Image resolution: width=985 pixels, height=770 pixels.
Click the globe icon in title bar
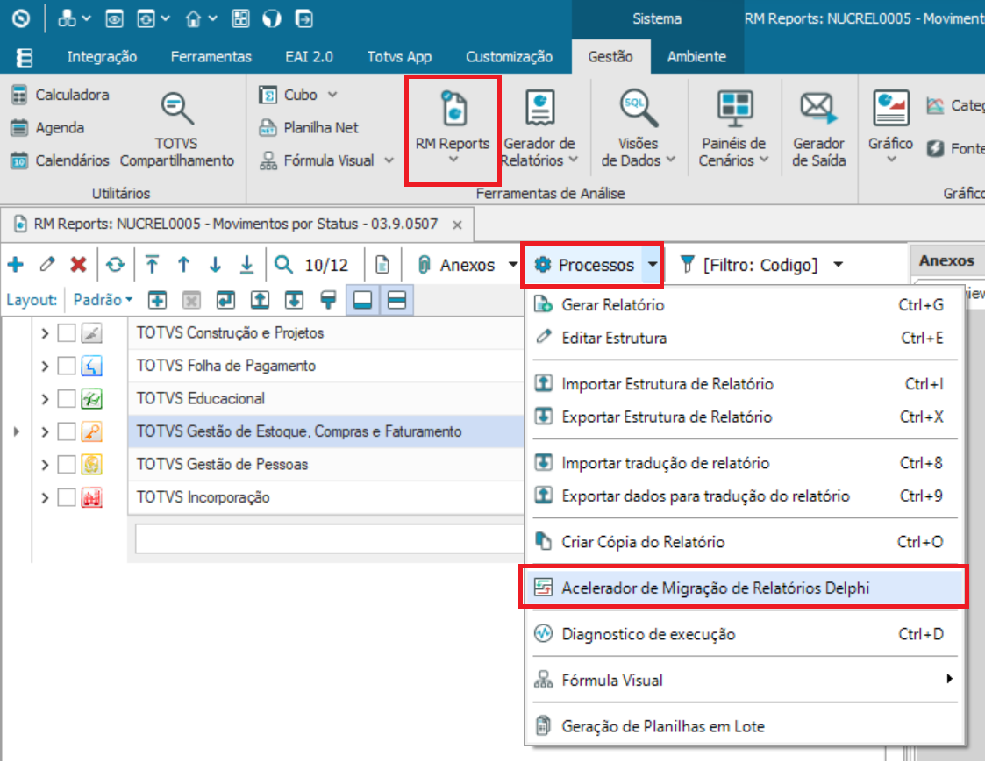pyautogui.click(x=271, y=18)
